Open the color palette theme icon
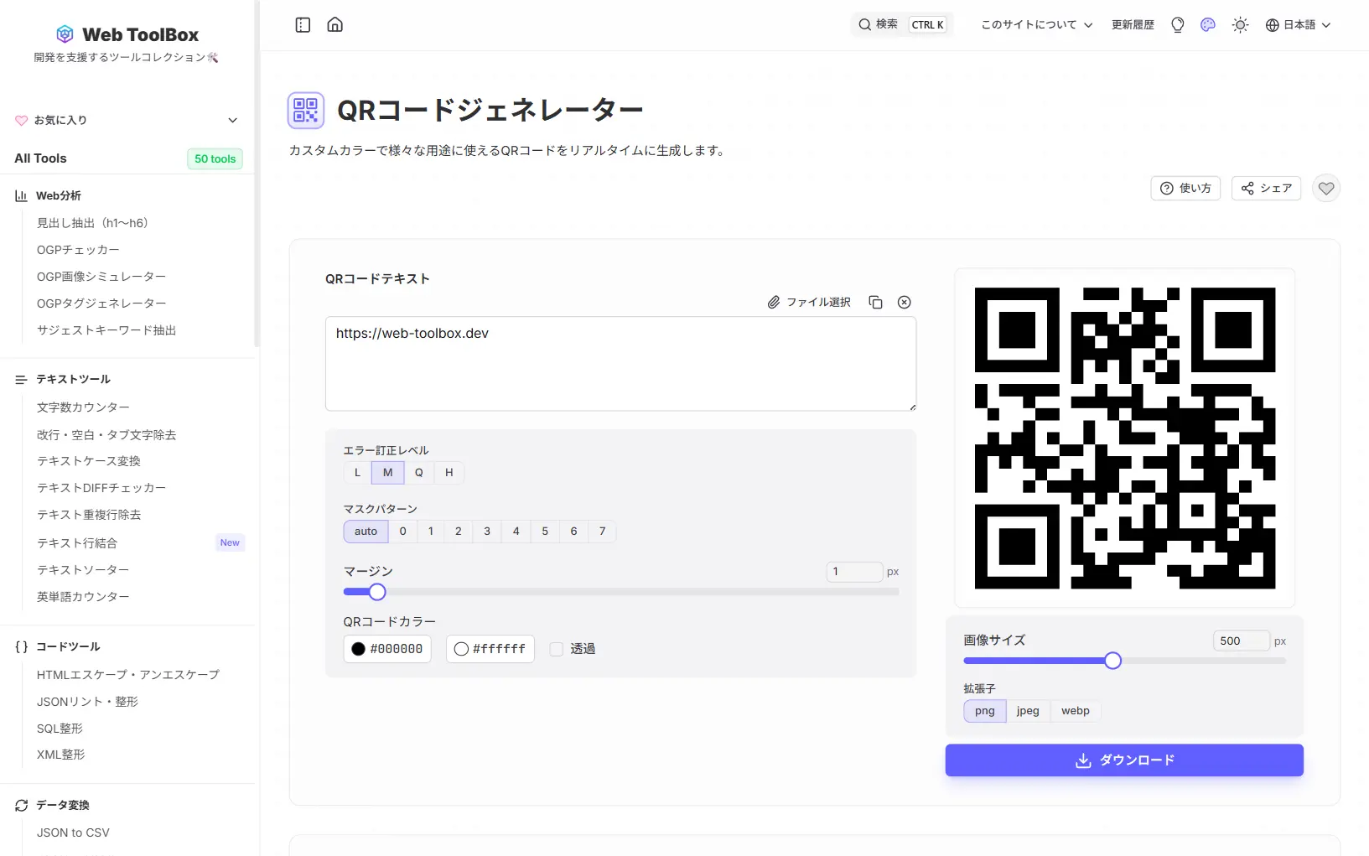The width and height of the screenshot is (1369, 856). click(x=1208, y=25)
